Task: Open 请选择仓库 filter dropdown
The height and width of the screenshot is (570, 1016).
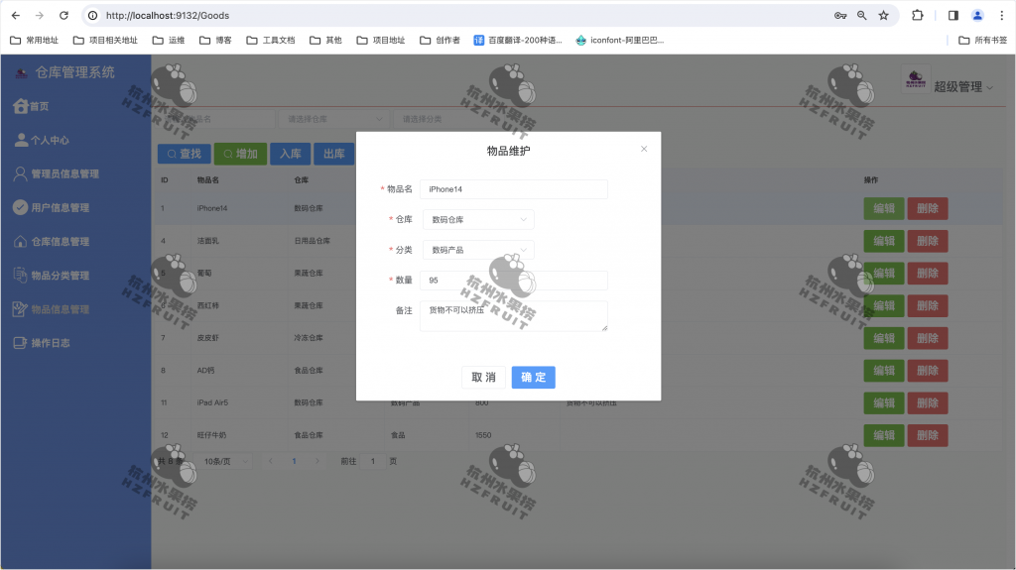Action: coord(333,119)
